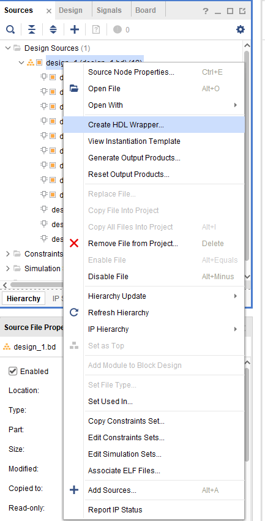The width and height of the screenshot is (265, 521).
Task: Click the Add Sources plus toolbar icon
Action: point(75,30)
